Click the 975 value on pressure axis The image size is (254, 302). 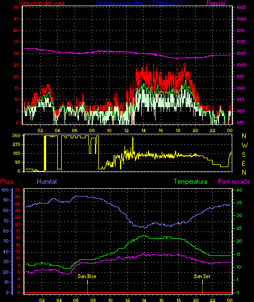pos(240,123)
